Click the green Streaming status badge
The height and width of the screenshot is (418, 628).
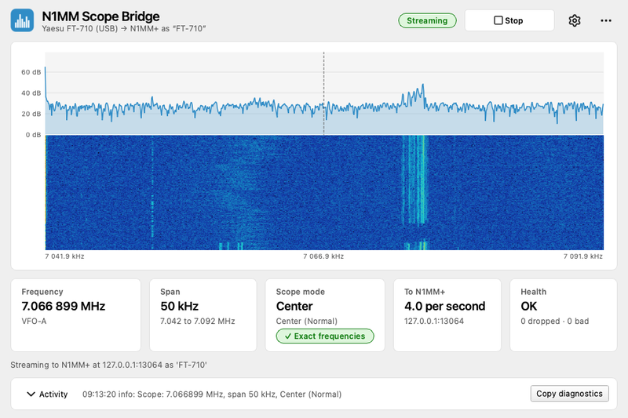click(x=427, y=20)
